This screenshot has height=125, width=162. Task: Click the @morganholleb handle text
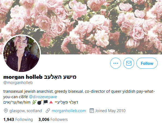[18, 83]
